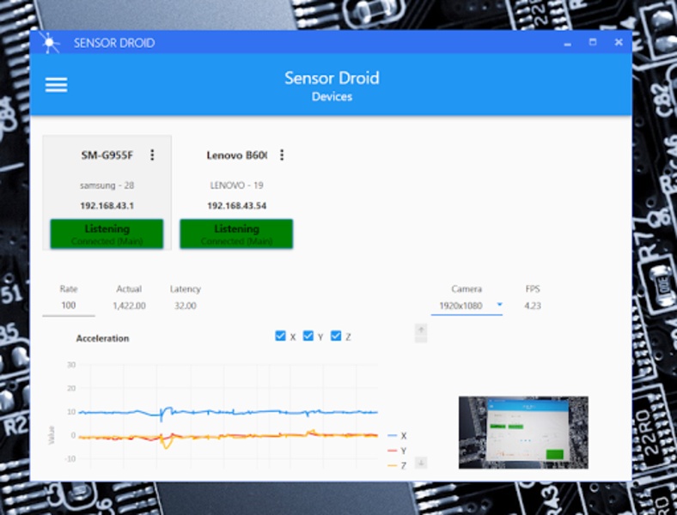
Task: Click the Acceleration chart title
Action: 103,338
